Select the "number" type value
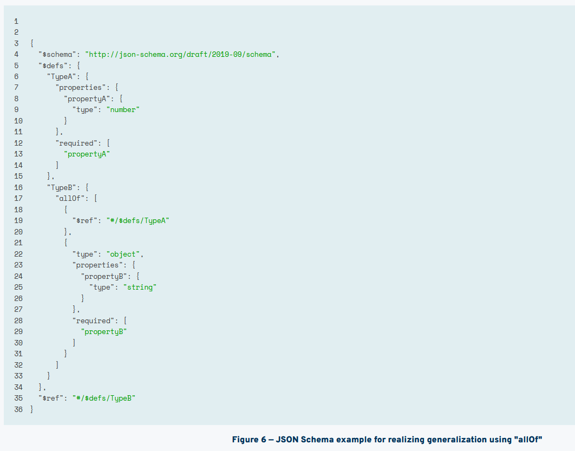Viewport: 575px width, 451px height. click(125, 109)
